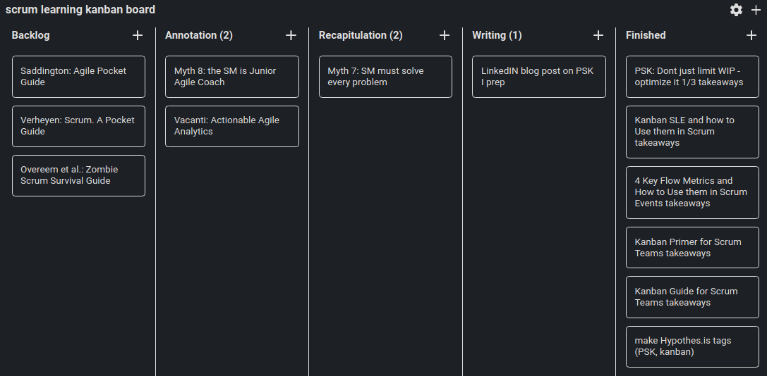Select Vacanti: Actionable Agile Analytics card
The image size is (767, 376).
(x=231, y=126)
